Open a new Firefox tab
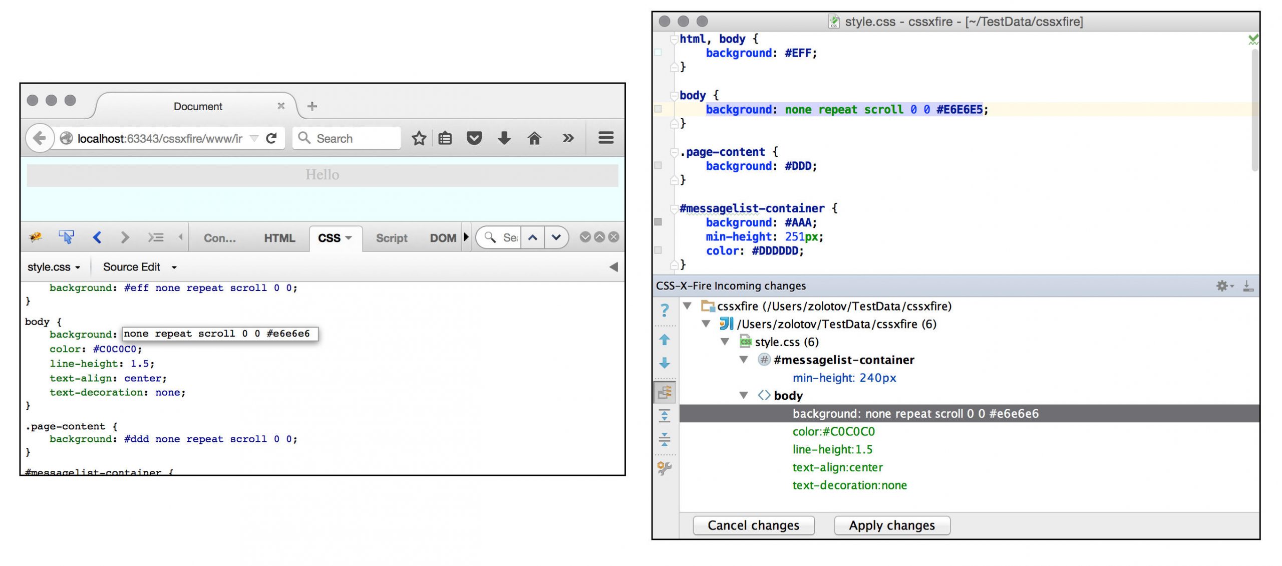The height and width of the screenshot is (566, 1282). click(312, 106)
